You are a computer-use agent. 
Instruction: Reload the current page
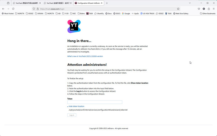click(x=13, y=9)
